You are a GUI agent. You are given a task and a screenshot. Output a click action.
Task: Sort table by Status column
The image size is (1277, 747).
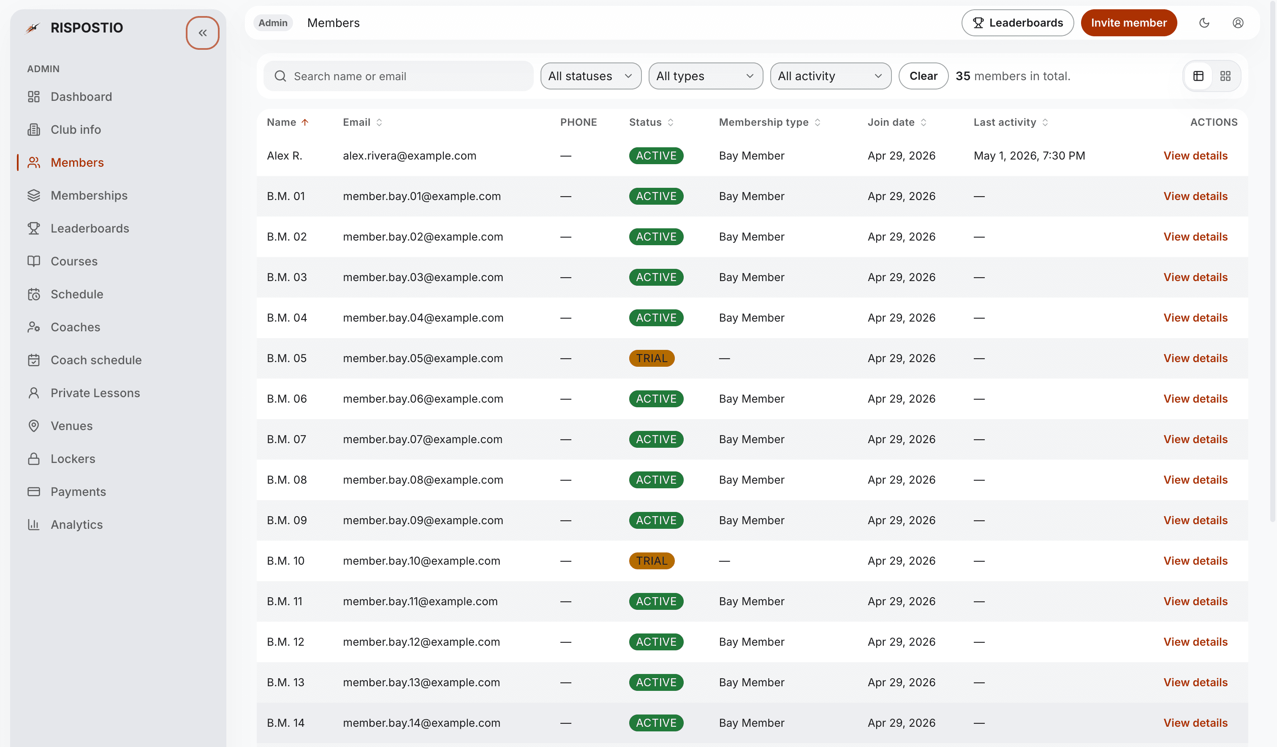pyautogui.click(x=651, y=122)
